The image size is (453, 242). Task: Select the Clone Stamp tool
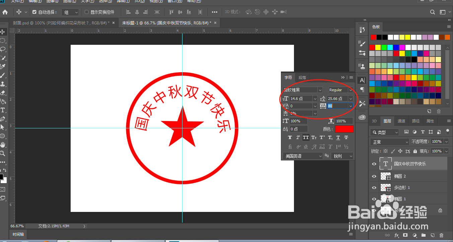3,84
